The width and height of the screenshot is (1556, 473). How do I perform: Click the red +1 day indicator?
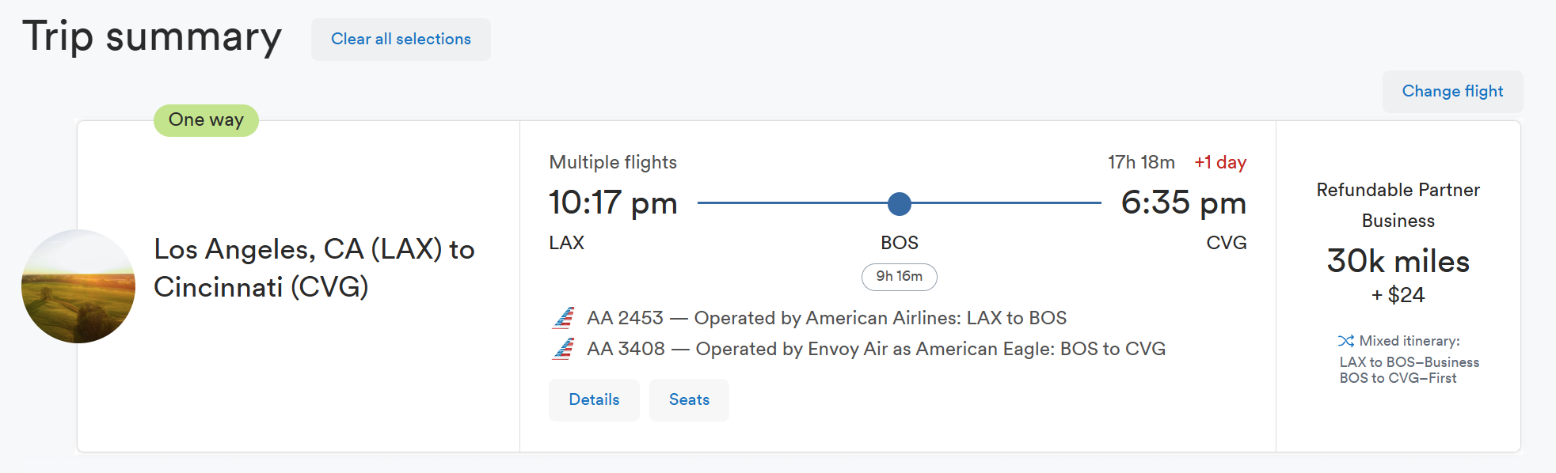[1220, 163]
